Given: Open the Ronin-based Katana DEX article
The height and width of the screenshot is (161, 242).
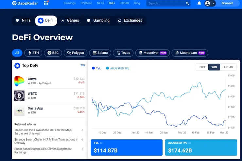Looking at the screenshot, I should (x=43, y=151).
